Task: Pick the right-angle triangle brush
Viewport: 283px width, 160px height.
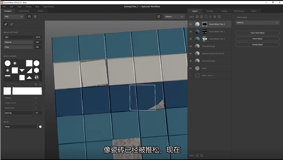Action: click(29, 70)
